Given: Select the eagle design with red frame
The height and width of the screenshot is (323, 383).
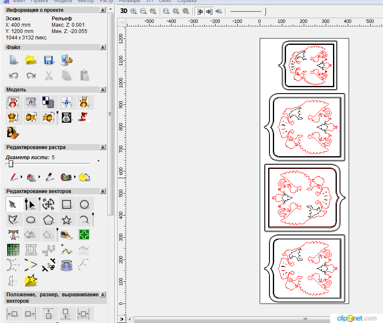Looking at the screenshot, I should click(x=305, y=198).
